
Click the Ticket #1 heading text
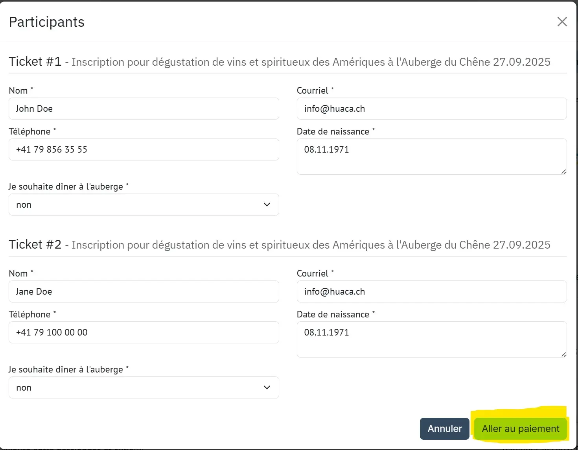click(35, 62)
